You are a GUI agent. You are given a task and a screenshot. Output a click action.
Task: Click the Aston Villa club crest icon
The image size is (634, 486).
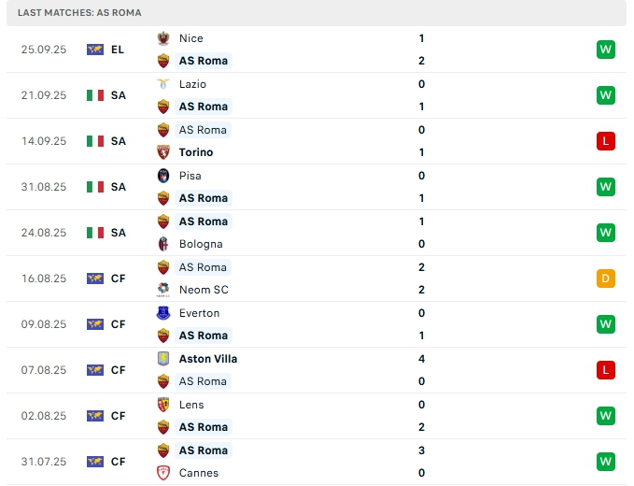[163, 359]
